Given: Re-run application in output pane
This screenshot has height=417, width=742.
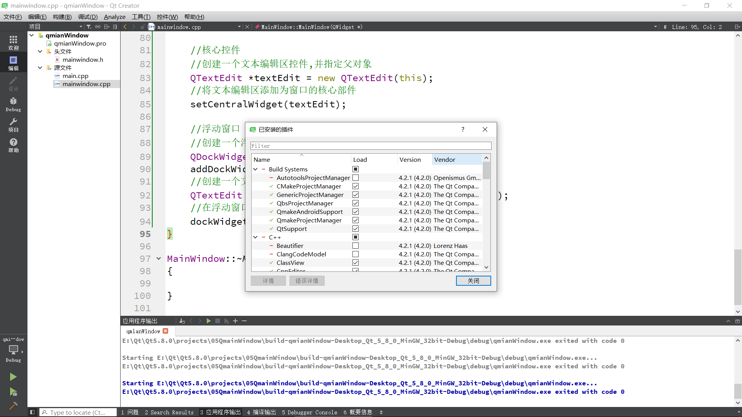Looking at the screenshot, I should point(208,321).
